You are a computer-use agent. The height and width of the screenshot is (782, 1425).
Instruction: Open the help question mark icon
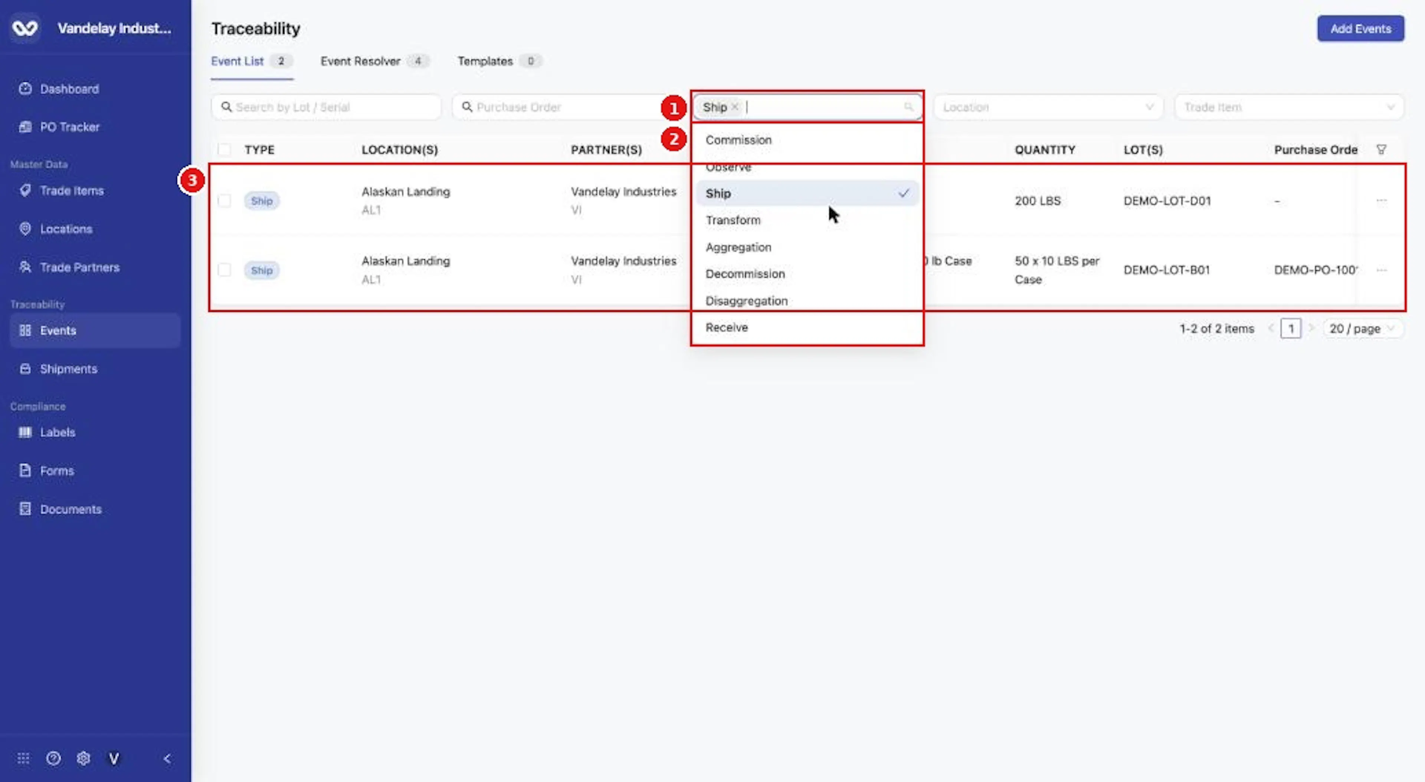(54, 758)
